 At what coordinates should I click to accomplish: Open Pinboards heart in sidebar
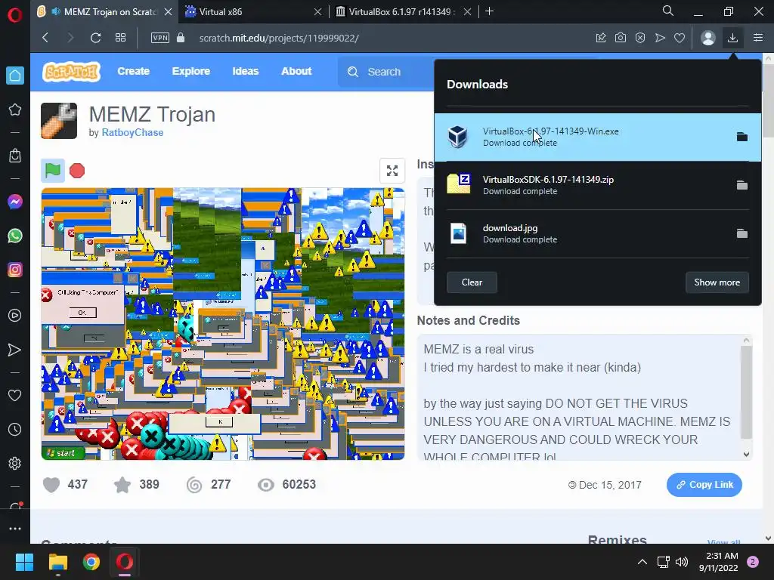15,396
